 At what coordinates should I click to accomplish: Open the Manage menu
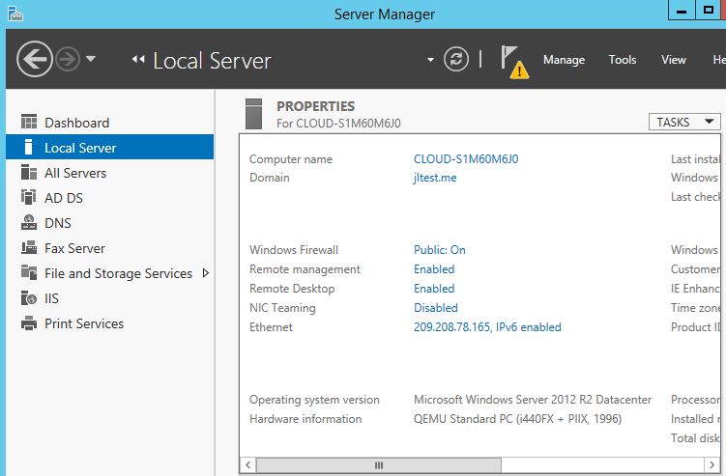(x=564, y=60)
